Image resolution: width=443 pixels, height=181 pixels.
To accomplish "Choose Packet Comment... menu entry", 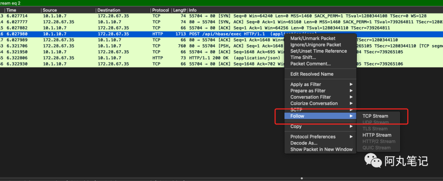I will (x=311, y=64).
